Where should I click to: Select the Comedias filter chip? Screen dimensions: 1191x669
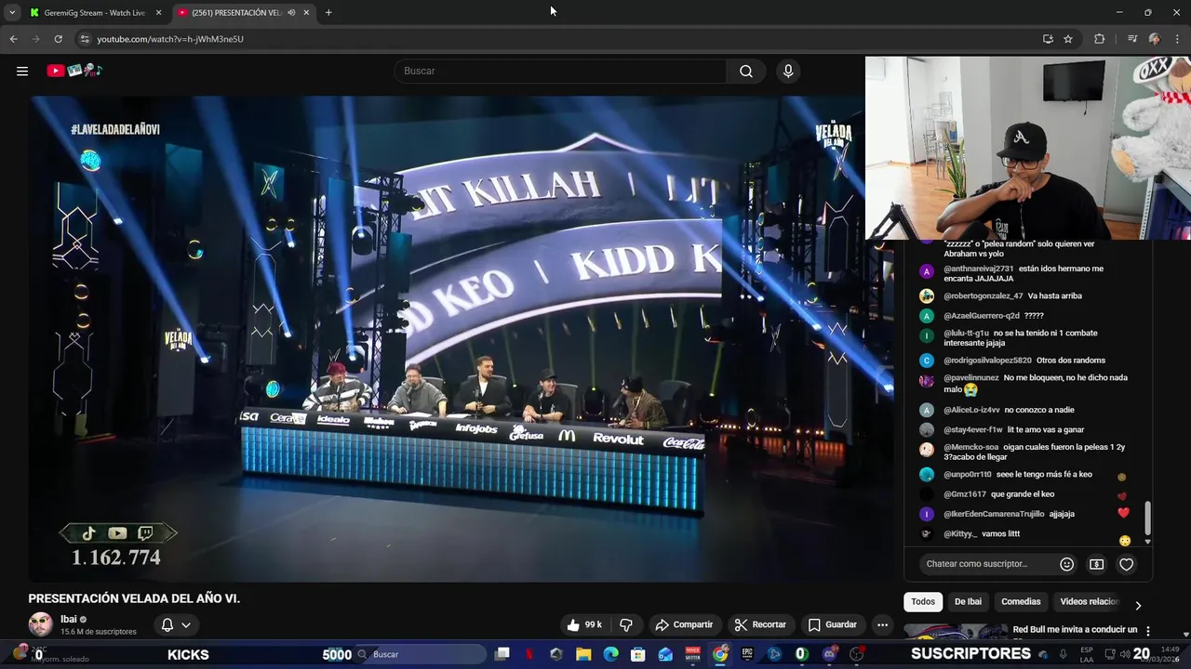tap(1021, 601)
